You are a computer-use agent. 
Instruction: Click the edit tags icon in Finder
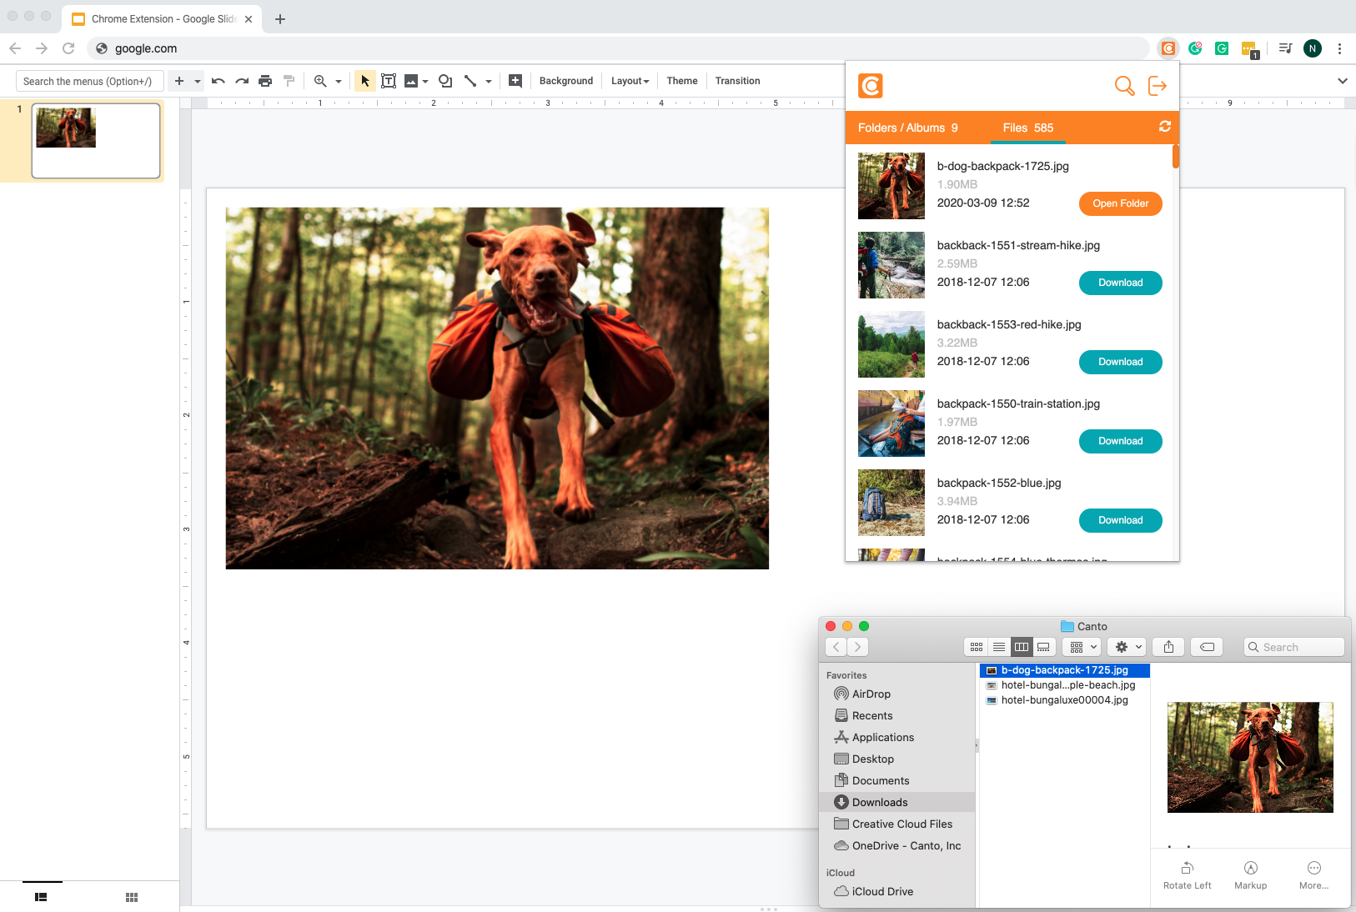(1207, 647)
